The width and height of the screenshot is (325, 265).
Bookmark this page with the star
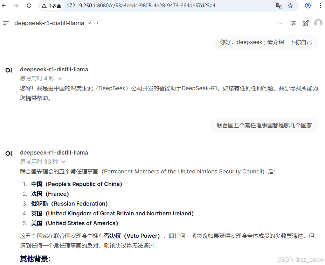tap(290, 6)
